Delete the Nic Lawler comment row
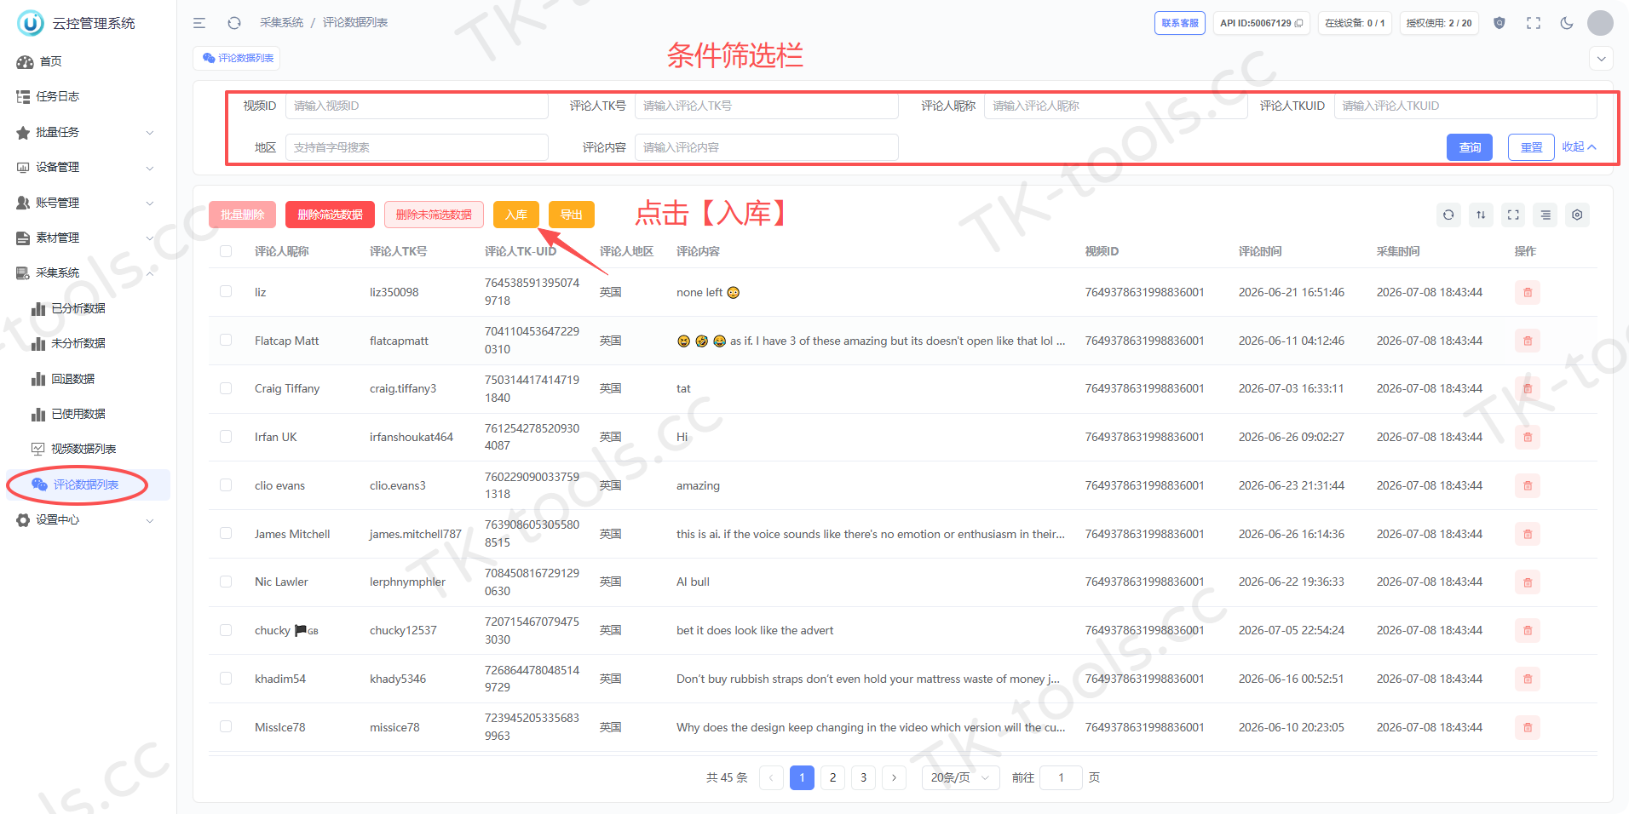The image size is (1629, 814). (1528, 582)
